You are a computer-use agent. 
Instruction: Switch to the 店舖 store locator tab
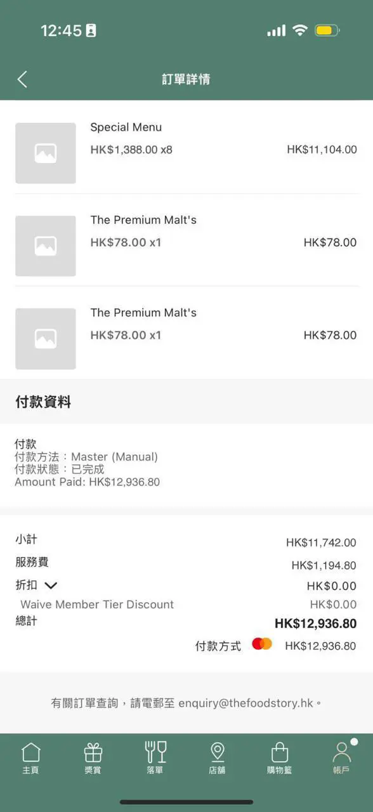click(x=217, y=757)
